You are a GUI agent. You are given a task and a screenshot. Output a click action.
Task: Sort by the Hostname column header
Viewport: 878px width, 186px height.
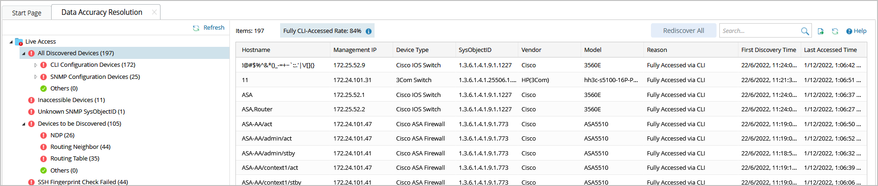coord(256,50)
